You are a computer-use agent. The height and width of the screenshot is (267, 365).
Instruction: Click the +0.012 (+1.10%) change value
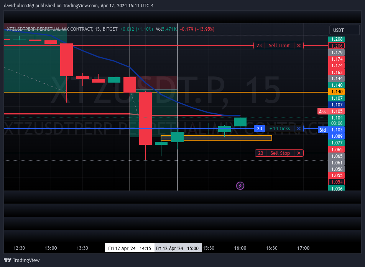click(136, 29)
